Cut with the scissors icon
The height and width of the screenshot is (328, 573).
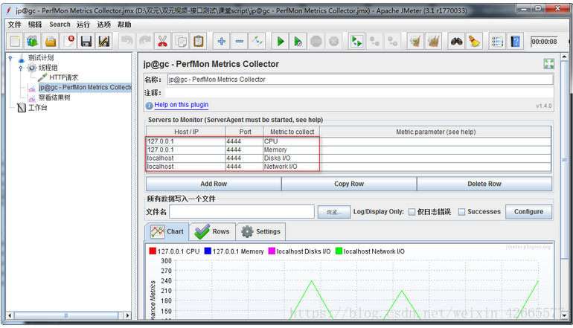point(163,41)
